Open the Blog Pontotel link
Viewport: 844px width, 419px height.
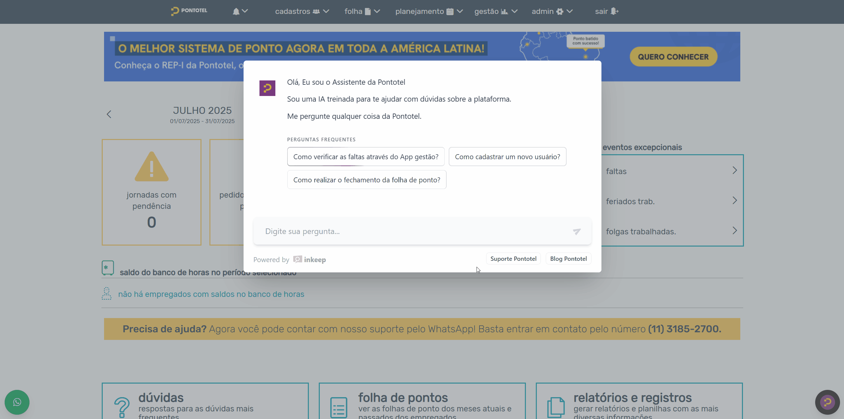(x=568, y=259)
